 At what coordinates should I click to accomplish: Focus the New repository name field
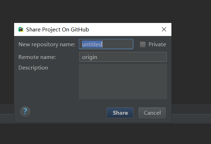pyautogui.click(x=106, y=44)
